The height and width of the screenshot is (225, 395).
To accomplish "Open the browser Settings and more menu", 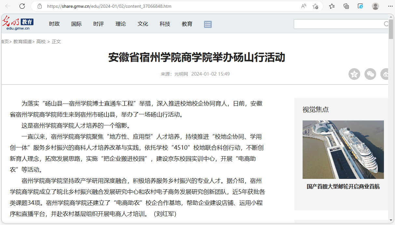I will tap(390, 6).
